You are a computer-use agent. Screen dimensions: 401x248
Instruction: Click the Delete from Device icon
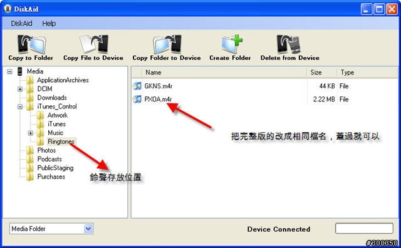[288, 44]
